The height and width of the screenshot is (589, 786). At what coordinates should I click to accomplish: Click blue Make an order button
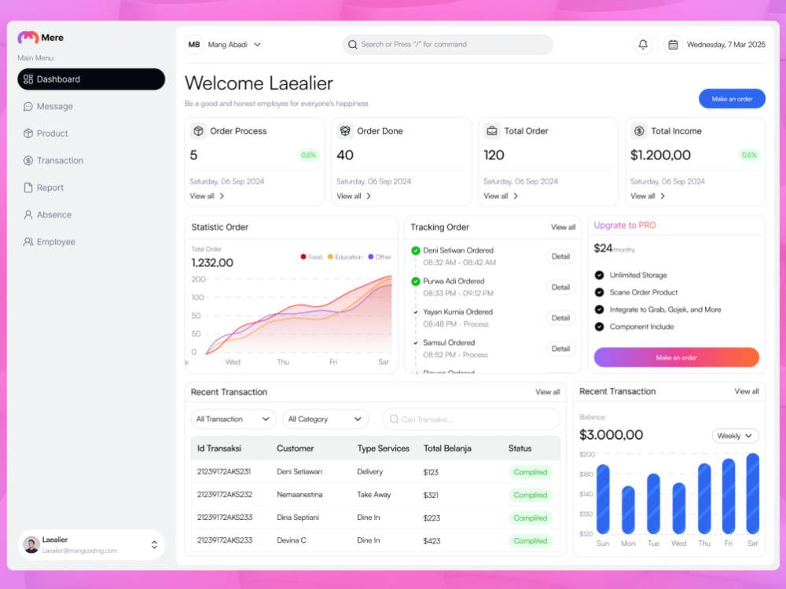click(732, 99)
